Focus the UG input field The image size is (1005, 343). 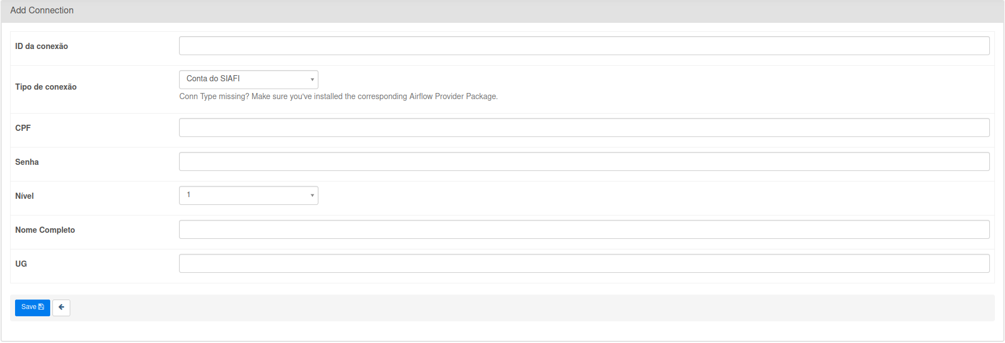[x=584, y=263]
